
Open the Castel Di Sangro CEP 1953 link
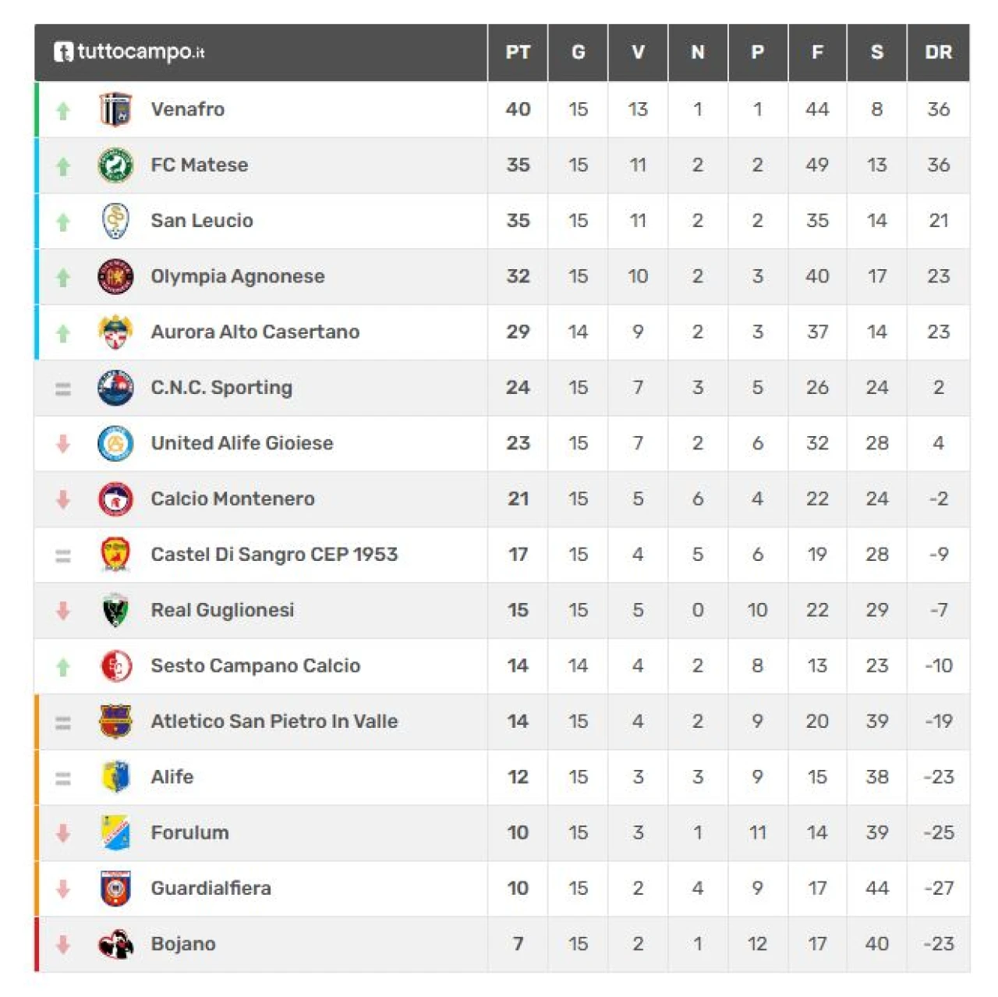(x=274, y=555)
